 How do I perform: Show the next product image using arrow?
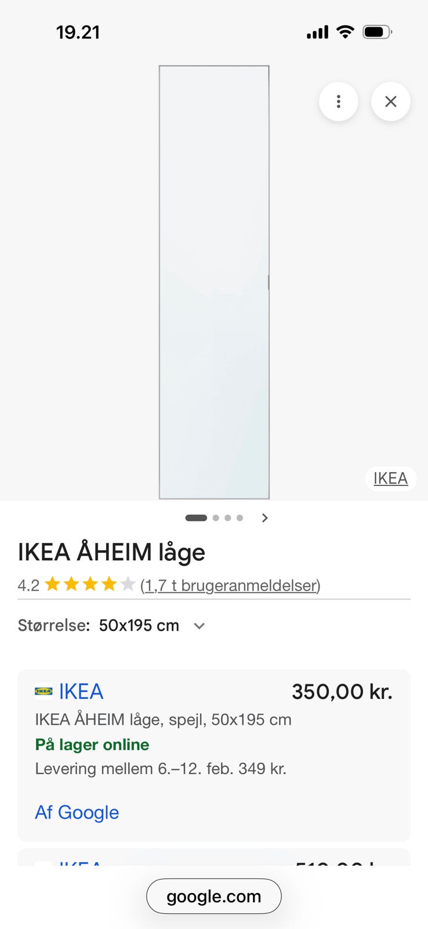[265, 518]
